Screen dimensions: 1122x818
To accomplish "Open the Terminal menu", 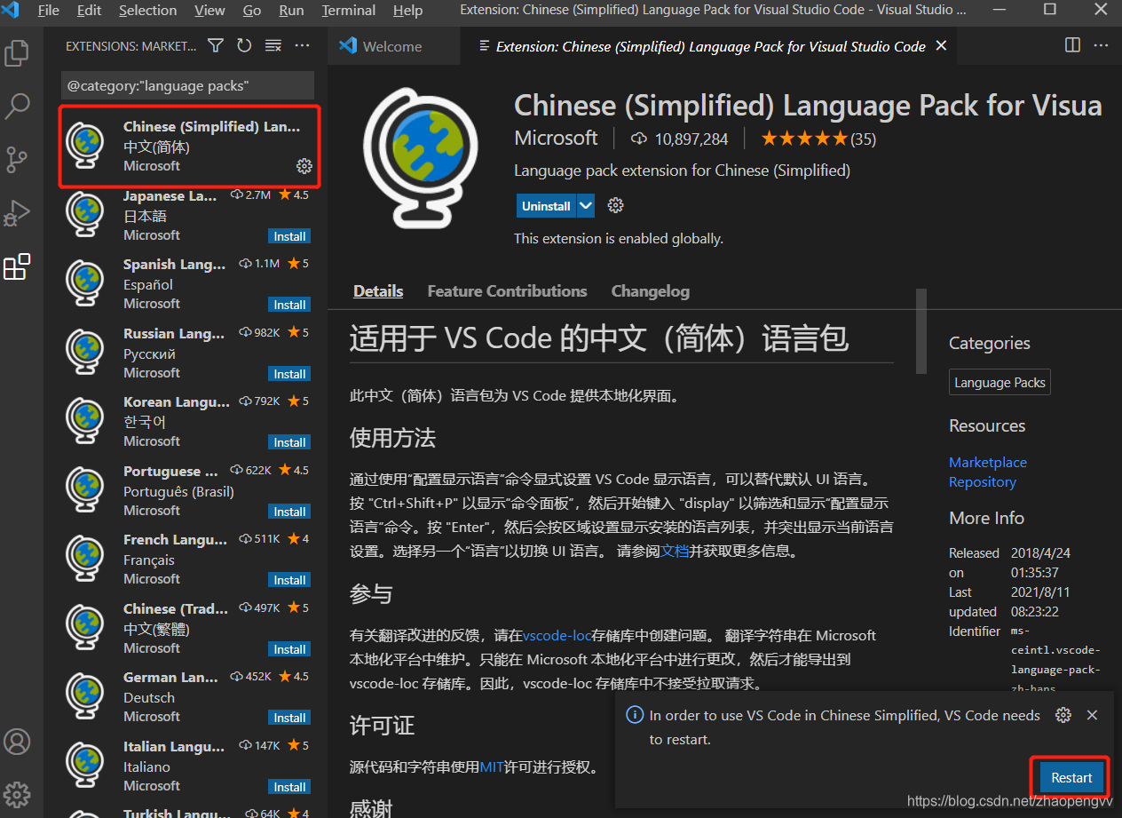I will pos(349,10).
